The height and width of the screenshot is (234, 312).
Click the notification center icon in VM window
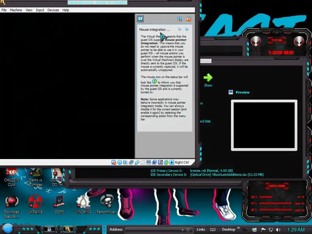tap(140, 19)
